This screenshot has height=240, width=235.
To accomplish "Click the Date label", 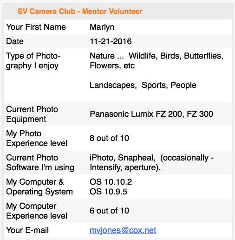I will pyautogui.click(x=15, y=41).
